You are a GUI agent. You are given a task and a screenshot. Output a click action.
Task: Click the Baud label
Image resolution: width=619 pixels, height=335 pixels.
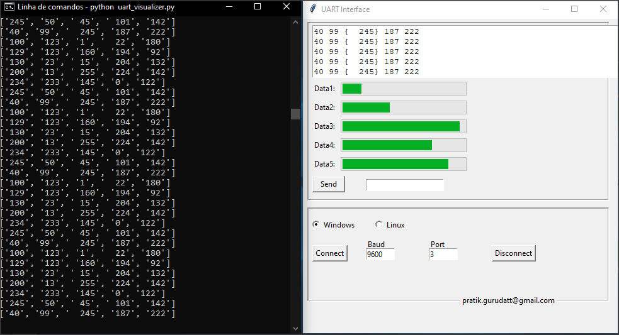click(376, 244)
